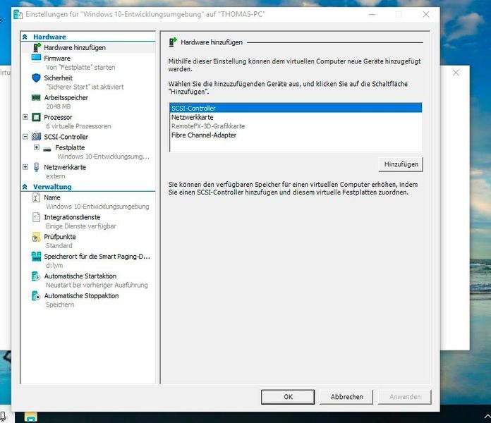
Task: Collapse the Verwaltung section chevron
Action: pyautogui.click(x=25, y=187)
